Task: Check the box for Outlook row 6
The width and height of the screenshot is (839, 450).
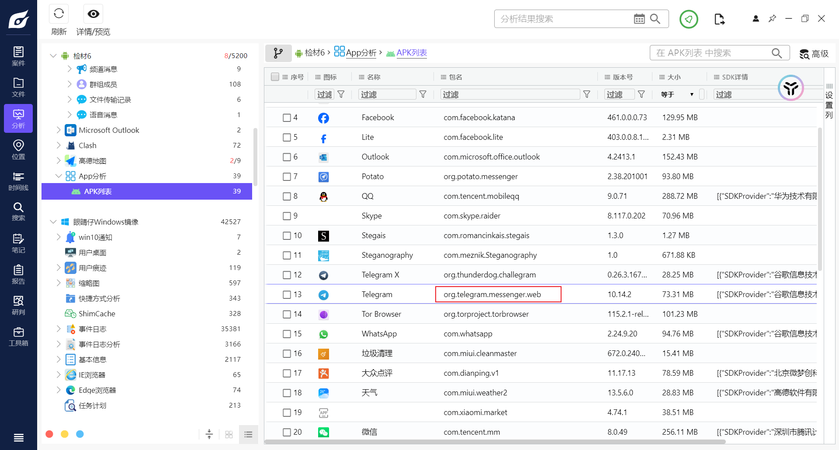Action: (x=287, y=157)
